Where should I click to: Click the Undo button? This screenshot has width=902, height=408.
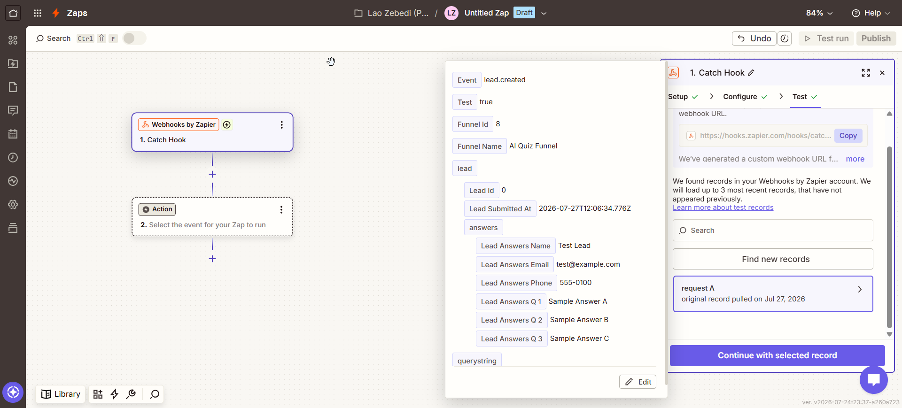pyautogui.click(x=754, y=38)
